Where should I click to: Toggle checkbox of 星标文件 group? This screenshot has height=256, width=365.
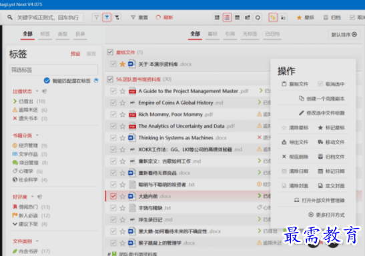(110, 52)
